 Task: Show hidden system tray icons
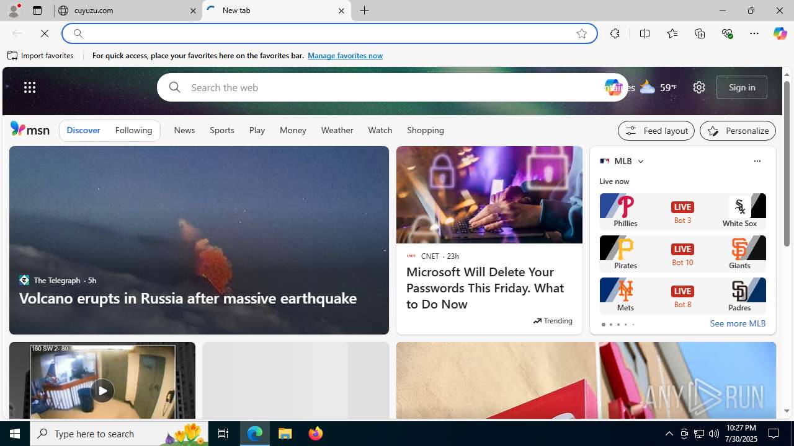669,434
